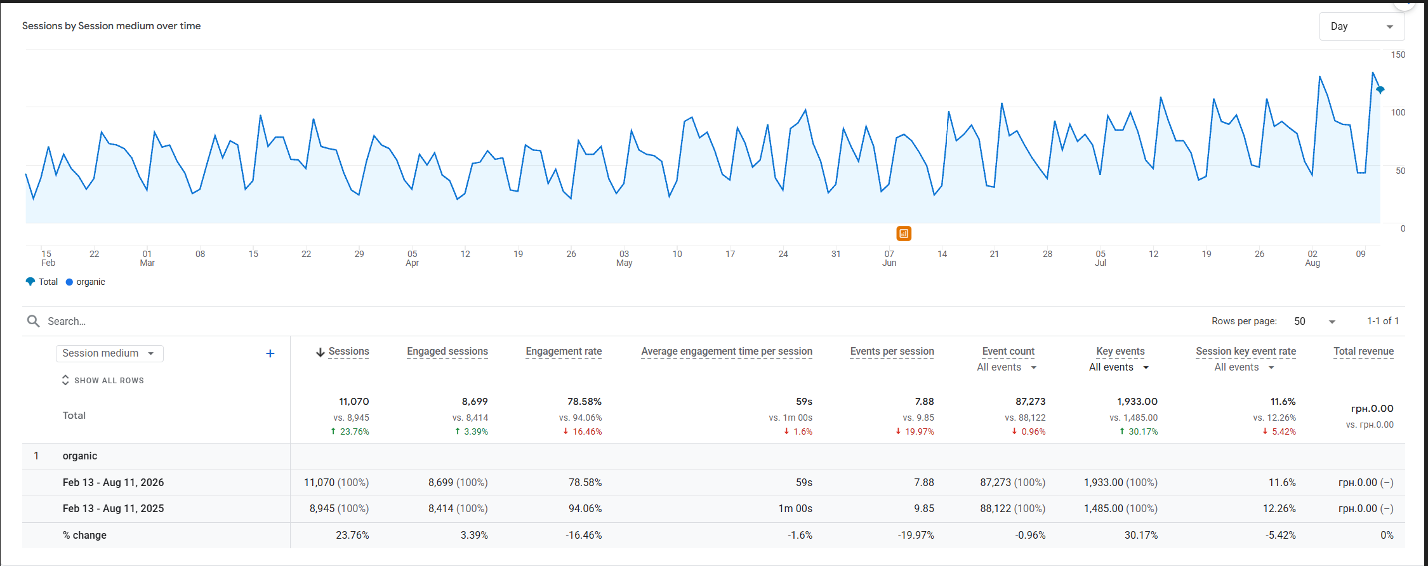The width and height of the screenshot is (1428, 566).
Task: Click the orange annotation marker below the chart
Action: click(x=904, y=234)
